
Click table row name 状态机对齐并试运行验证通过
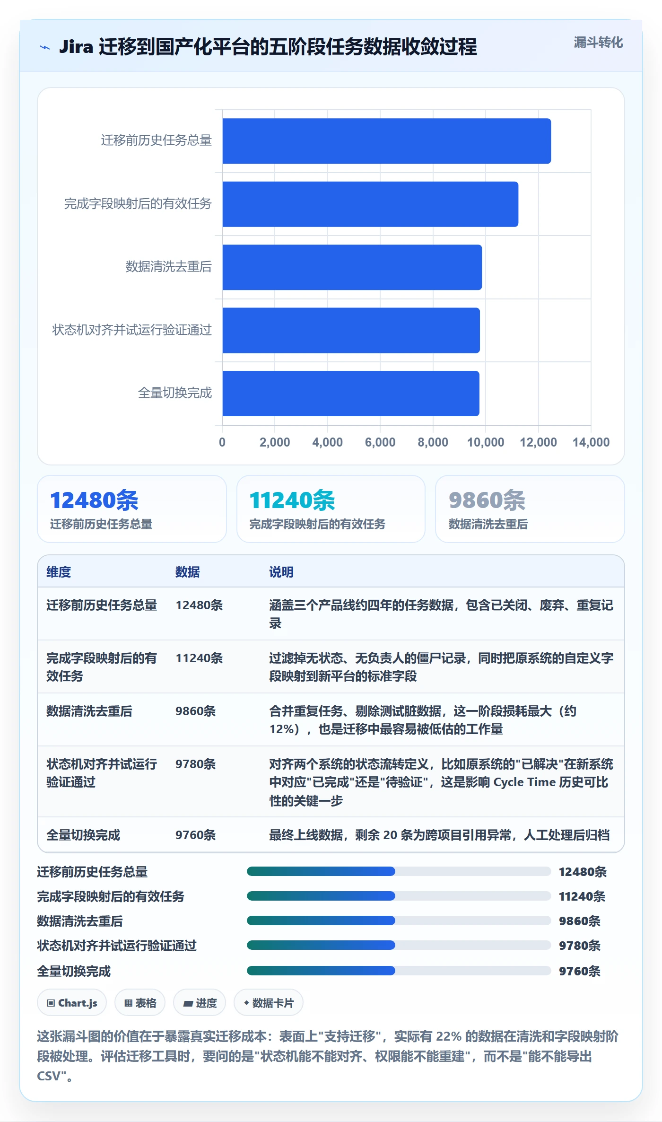pyautogui.click(x=102, y=773)
